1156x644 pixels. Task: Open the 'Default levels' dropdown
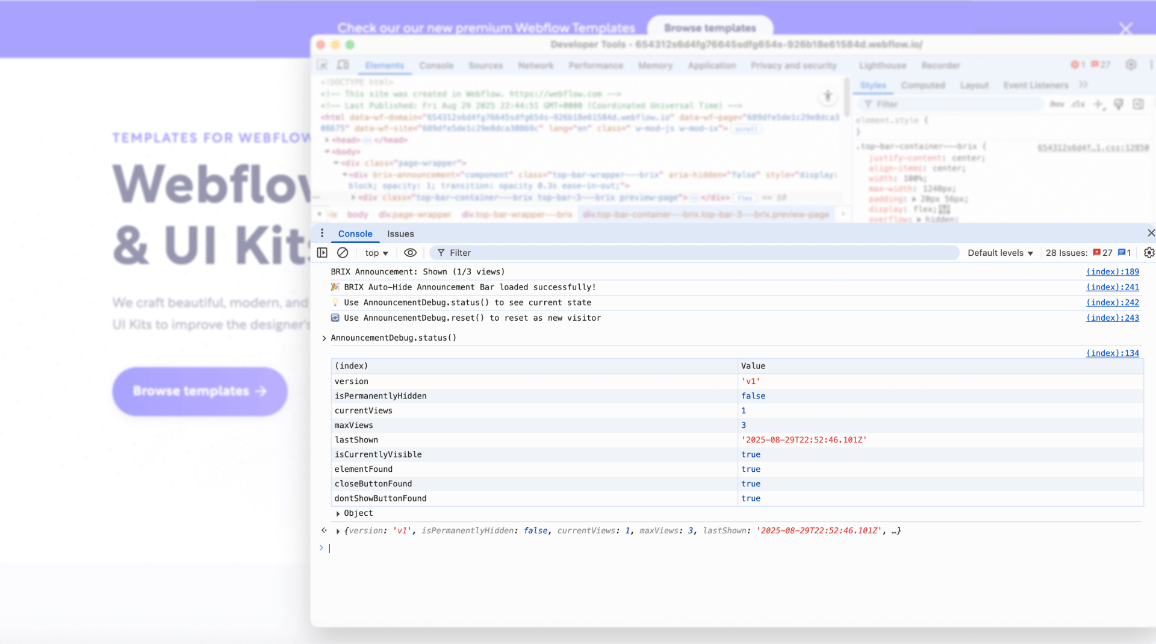coord(999,253)
